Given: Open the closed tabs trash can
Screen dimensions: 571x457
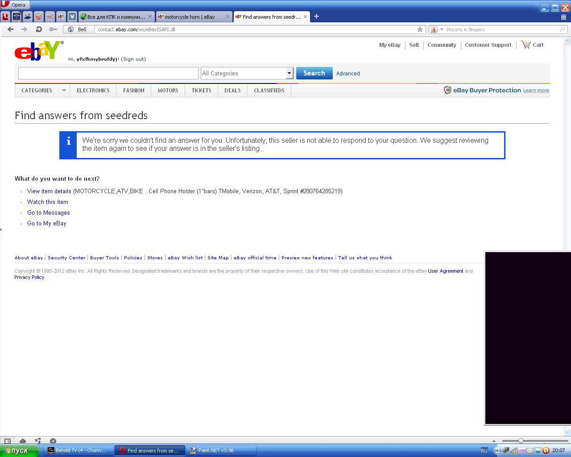Looking at the screenshot, I should [563, 17].
